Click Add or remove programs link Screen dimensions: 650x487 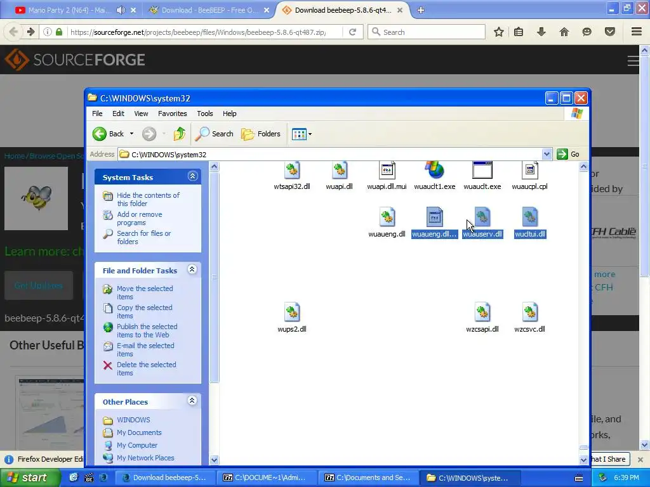pyautogui.click(x=139, y=218)
